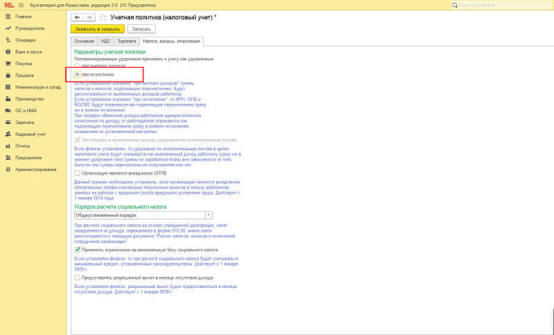Click the forward navigation arrow
This screenshot has width=554, height=335.
(89, 17)
